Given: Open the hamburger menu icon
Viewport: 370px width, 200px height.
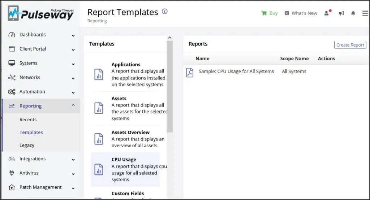Looking at the screenshot, I should [x=365, y=13].
